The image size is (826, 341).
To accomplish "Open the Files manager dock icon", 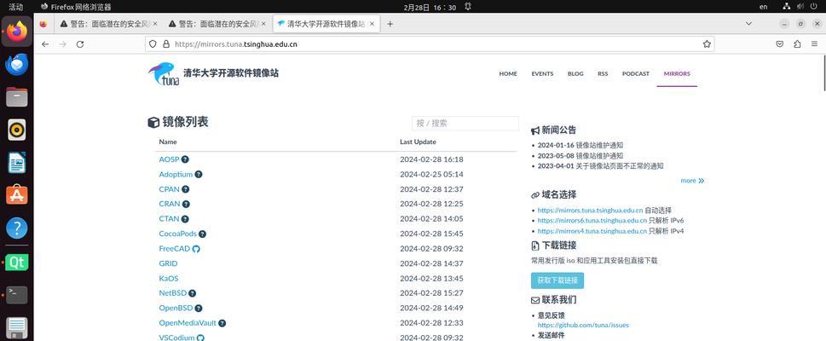I will [17, 97].
